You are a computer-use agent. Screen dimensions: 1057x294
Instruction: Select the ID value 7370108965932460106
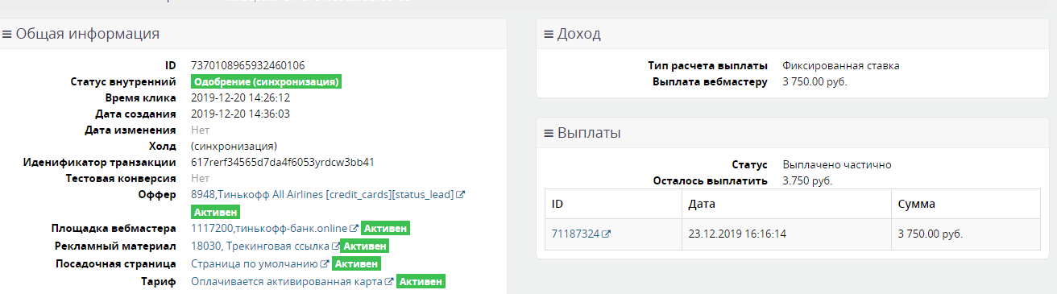248,65
